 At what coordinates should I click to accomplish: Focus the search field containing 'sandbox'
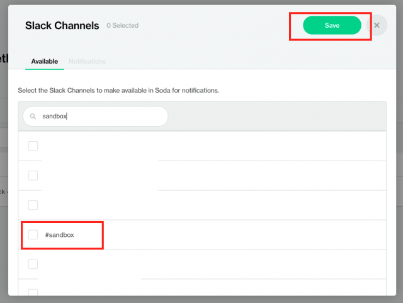[x=101, y=116]
